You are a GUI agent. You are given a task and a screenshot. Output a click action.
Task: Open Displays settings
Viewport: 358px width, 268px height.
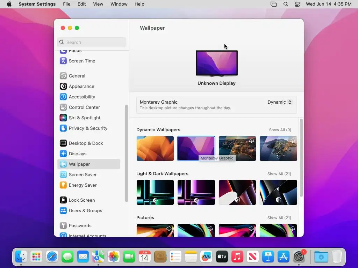pos(88,154)
